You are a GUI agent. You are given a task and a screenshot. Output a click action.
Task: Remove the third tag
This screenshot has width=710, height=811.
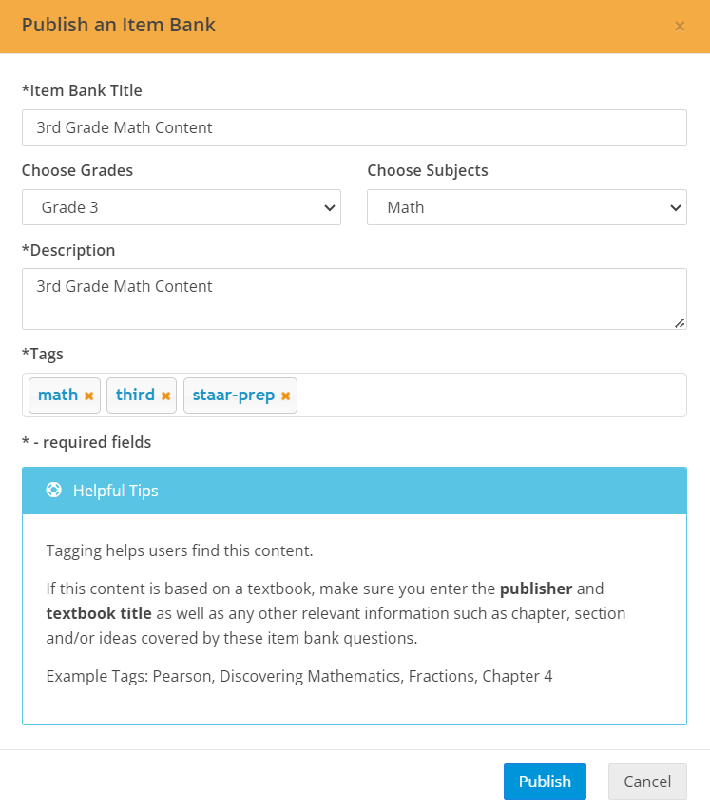(x=166, y=396)
